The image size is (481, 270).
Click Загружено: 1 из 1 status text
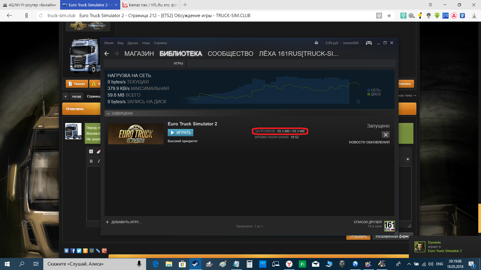pyautogui.click(x=249, y=226)
